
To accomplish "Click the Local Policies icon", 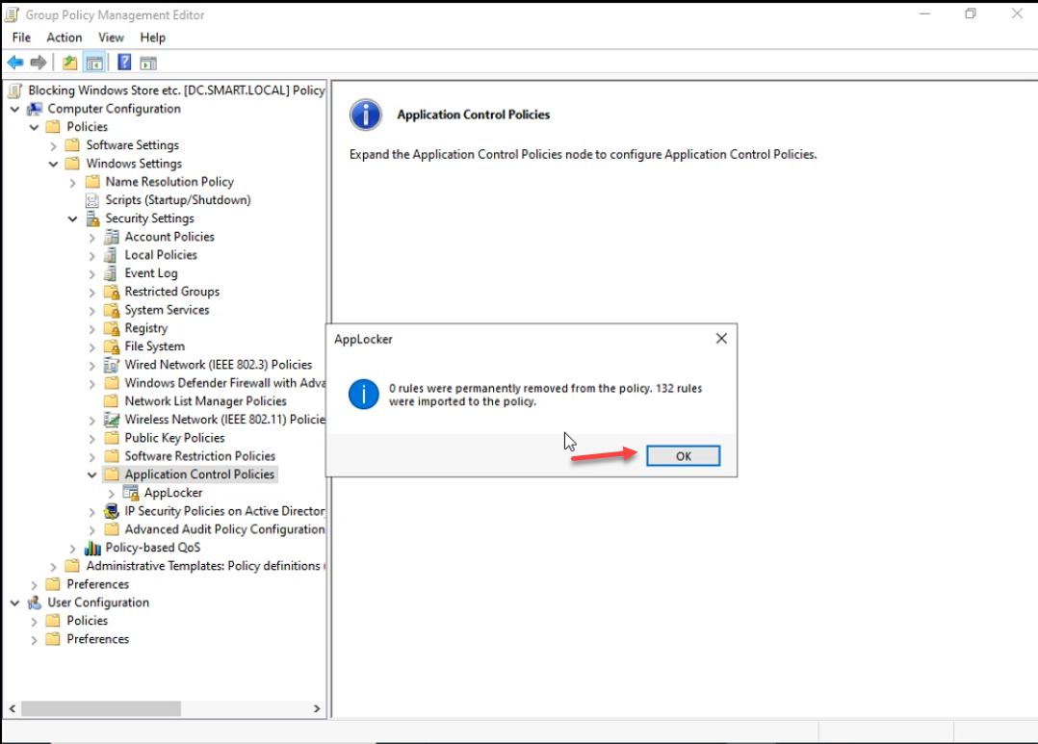I will click(112, 255).
